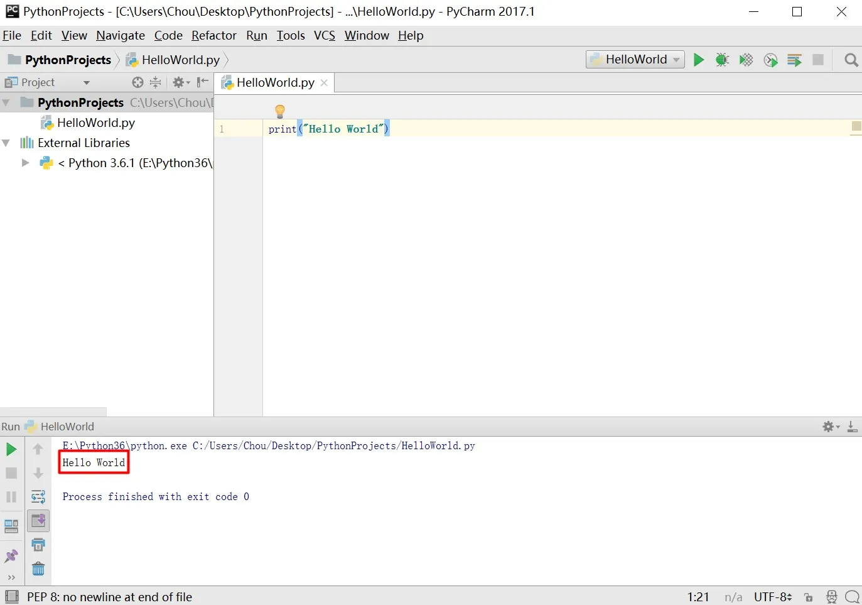Open the Help menu

click(411, 36)
